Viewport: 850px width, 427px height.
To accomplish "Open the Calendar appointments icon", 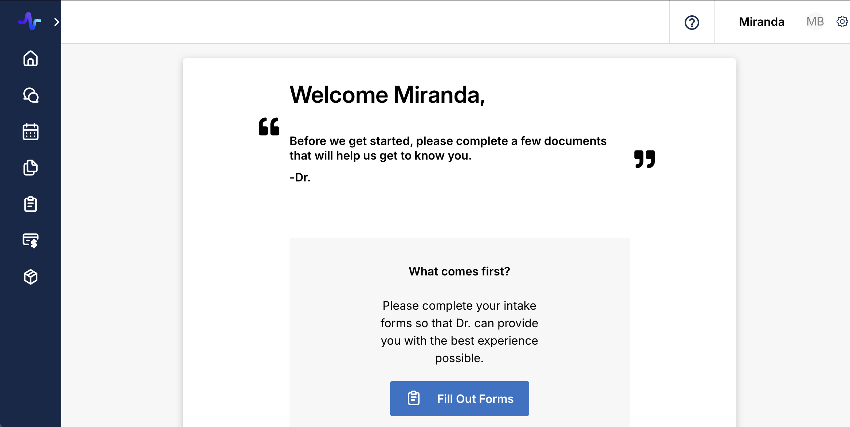I will 31,132.
